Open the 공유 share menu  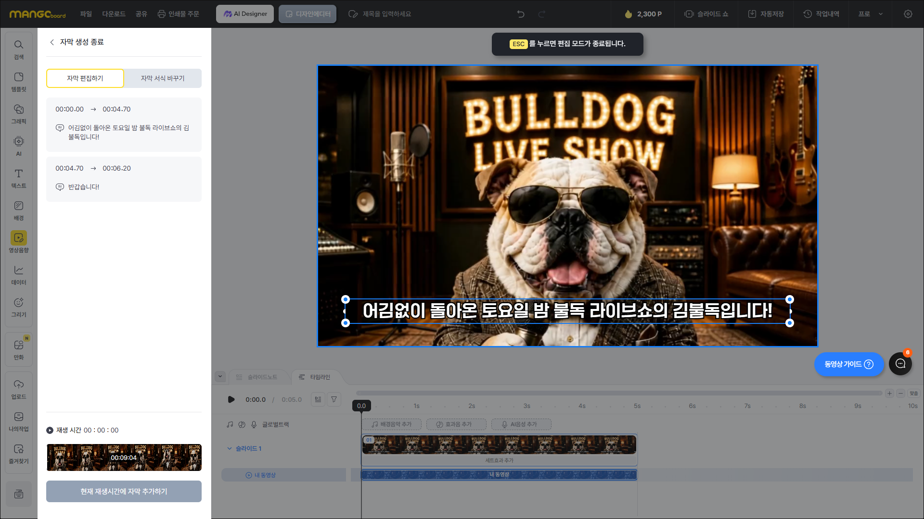tap(141, 14)
